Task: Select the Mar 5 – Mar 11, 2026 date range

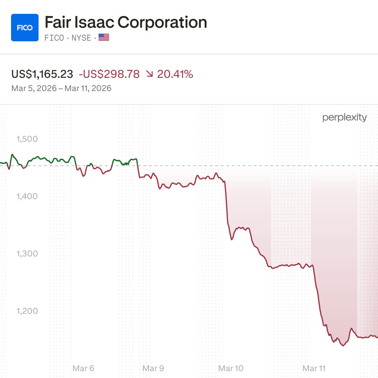Action: pyautogui.click(x=61, y=88)
